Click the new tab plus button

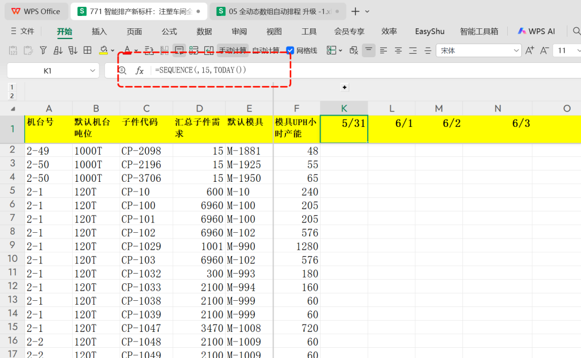coord(355,11)
